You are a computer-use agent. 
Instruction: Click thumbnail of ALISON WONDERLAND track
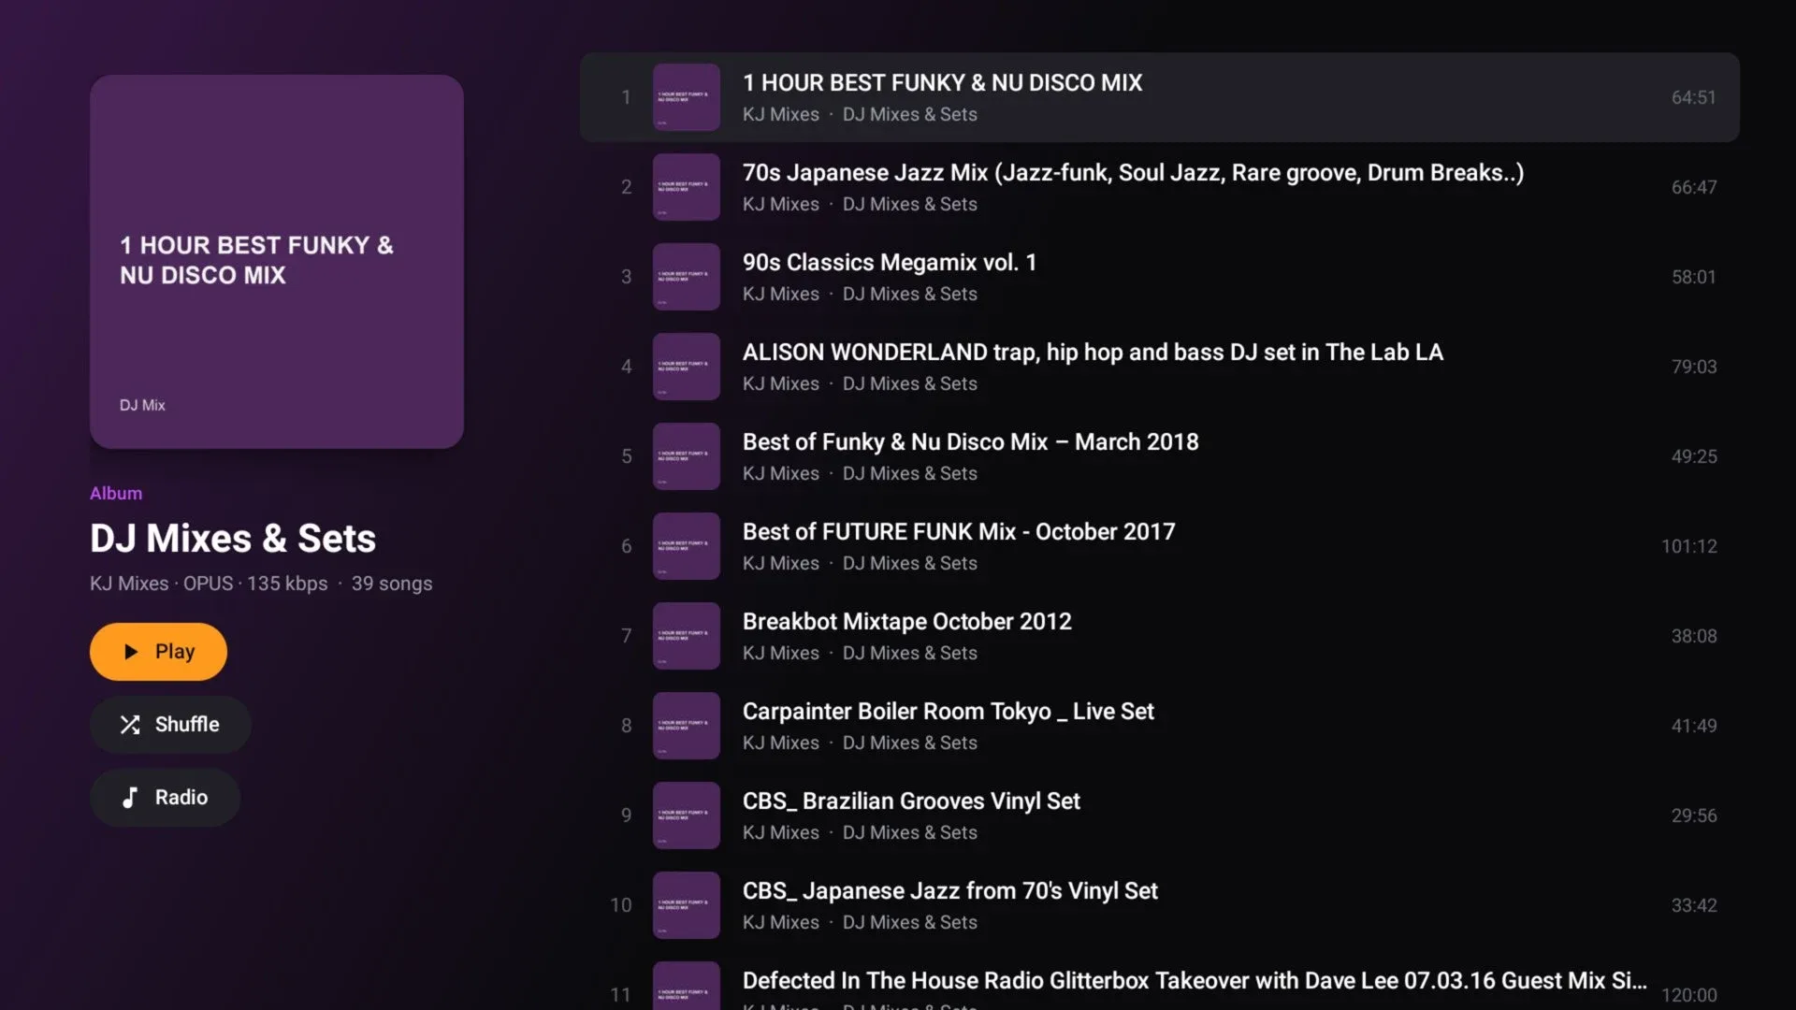[687, 367]
